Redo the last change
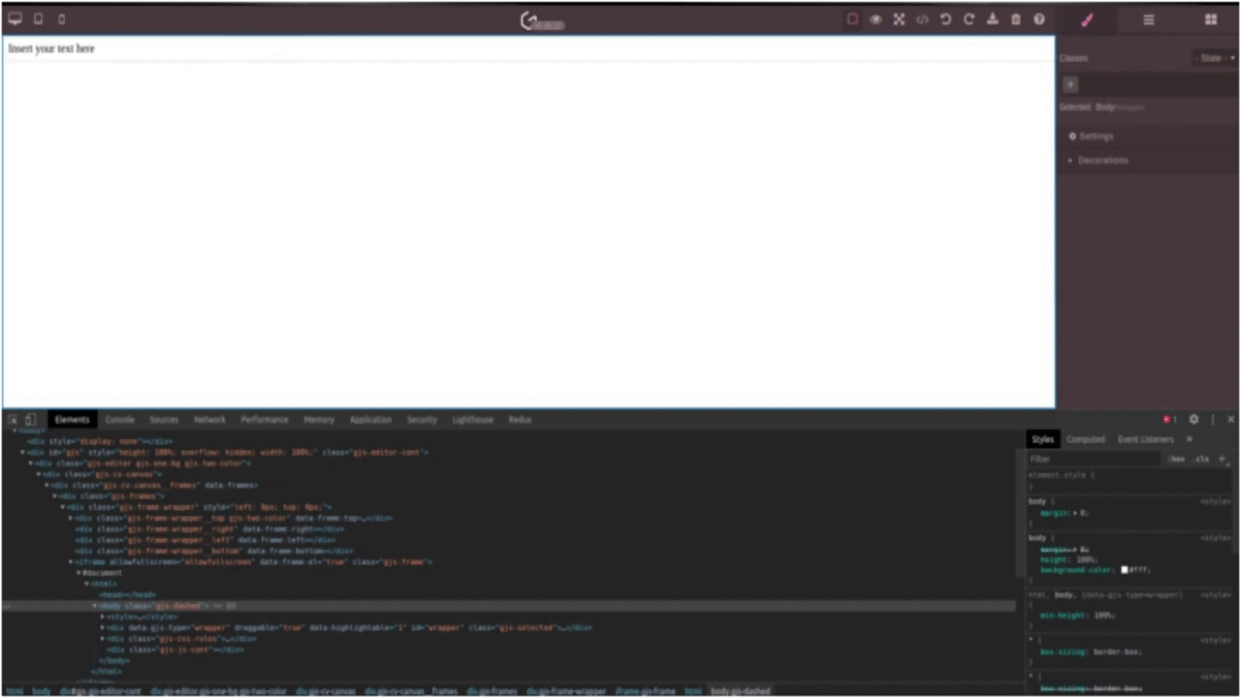The height and width of the screenshot is (698, 1241). pyautogui.click(x=969, y=19)
